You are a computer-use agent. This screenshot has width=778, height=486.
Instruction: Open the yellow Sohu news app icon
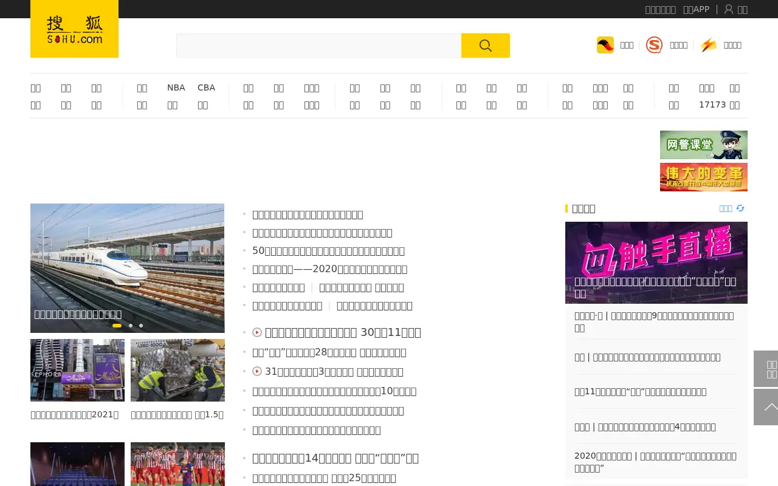click(x=605, y=45)
